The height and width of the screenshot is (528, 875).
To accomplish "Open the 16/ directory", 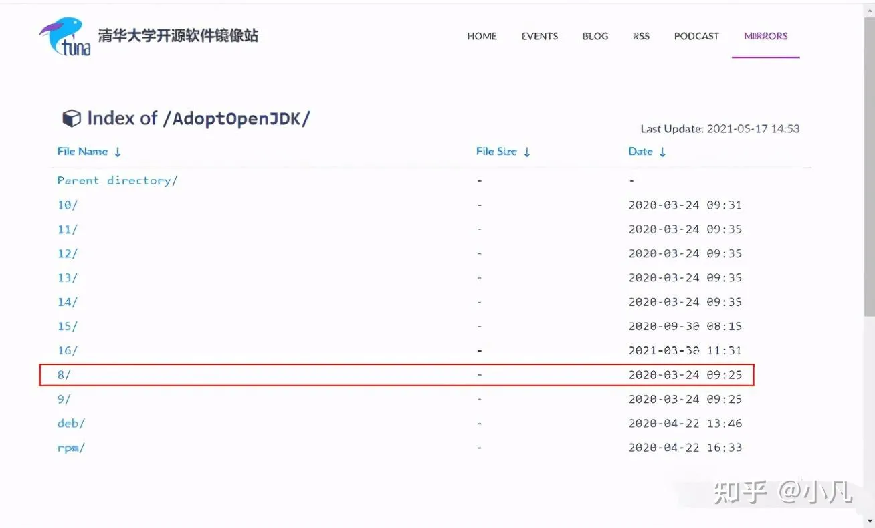I will [68, 350].
